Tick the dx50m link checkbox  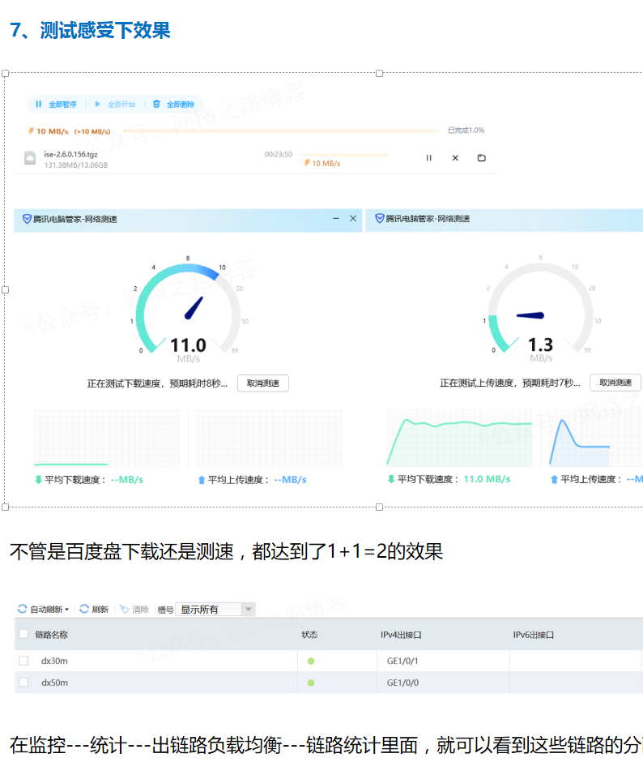pyautogui.click(x=23, y=683)
